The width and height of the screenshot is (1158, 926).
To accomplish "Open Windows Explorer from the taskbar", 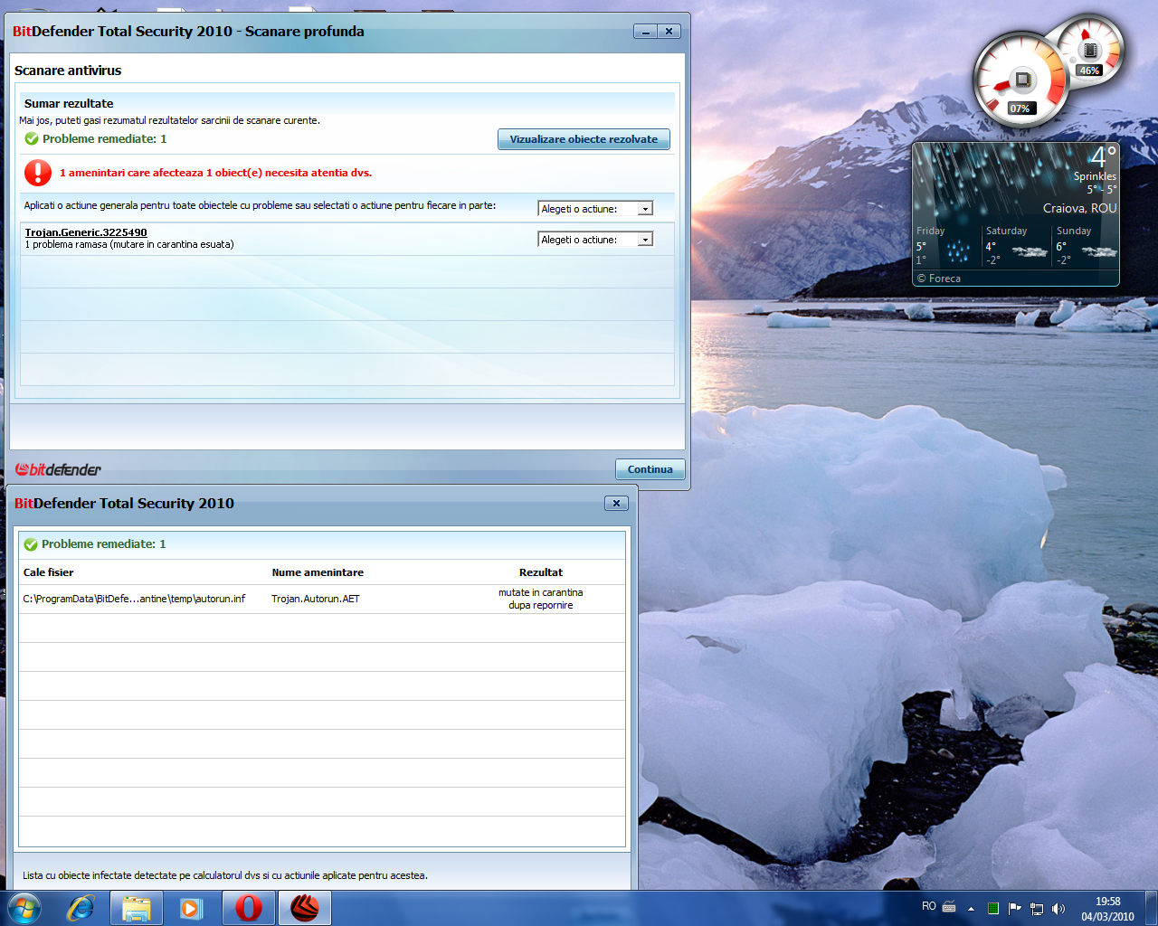I will tap(137, 908).
